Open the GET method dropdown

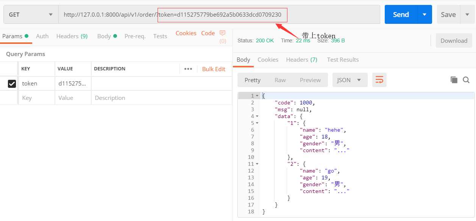[31, 15]
